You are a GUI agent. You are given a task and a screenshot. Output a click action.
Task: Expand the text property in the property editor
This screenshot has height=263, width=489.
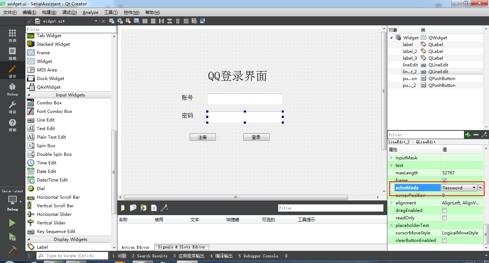point(392,165)
